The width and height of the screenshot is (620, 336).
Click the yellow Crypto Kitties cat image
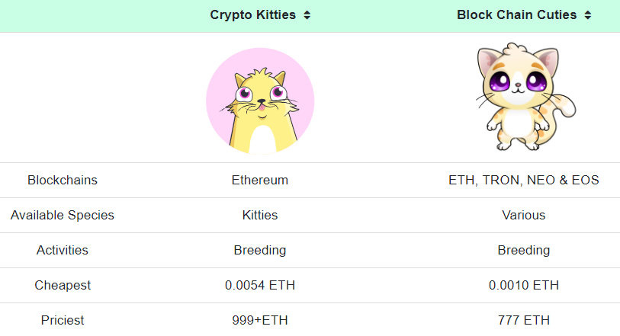coord(260,101)
